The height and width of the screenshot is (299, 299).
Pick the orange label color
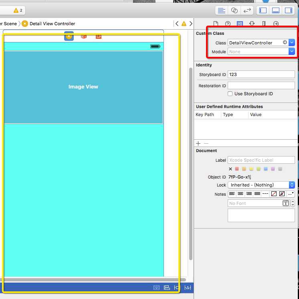coord(244,169)
